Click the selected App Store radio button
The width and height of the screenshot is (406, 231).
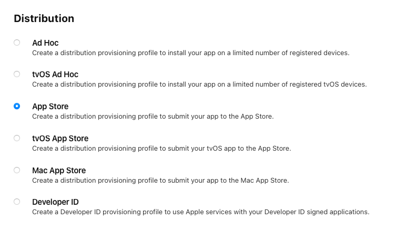coord(17,106)
